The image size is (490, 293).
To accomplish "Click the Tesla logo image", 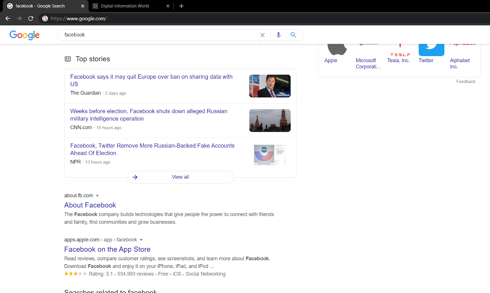I will 400,51.
